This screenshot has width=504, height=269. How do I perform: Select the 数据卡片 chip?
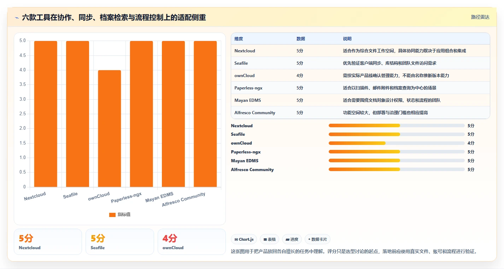(317, 239)
